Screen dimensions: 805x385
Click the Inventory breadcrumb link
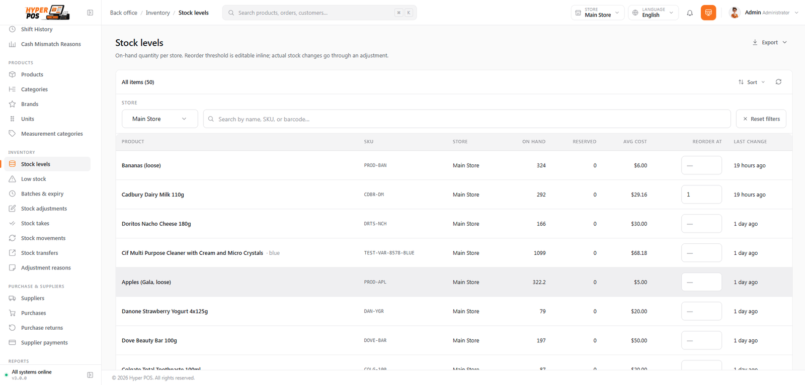pos(158,13)
